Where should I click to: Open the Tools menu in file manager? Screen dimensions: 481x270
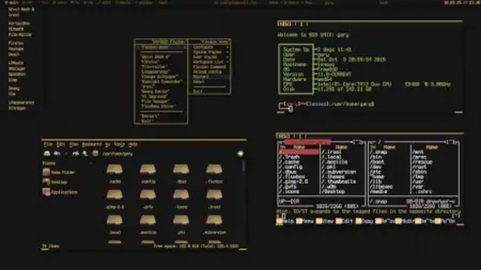pos(119,144)
